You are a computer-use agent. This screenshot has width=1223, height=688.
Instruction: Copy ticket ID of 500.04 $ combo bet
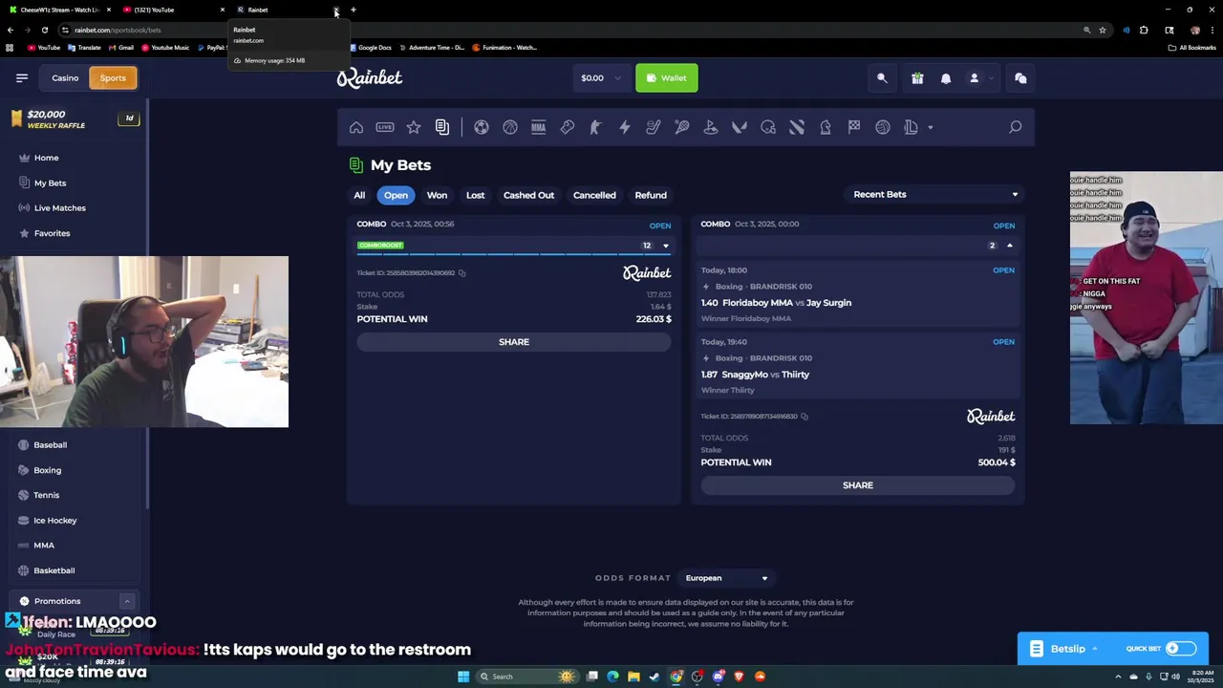tap(805, 417)
